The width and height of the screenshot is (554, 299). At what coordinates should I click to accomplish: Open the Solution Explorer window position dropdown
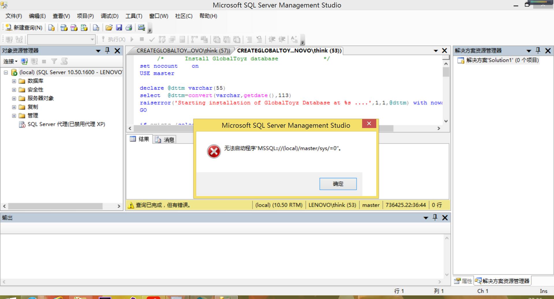[529, 51]
